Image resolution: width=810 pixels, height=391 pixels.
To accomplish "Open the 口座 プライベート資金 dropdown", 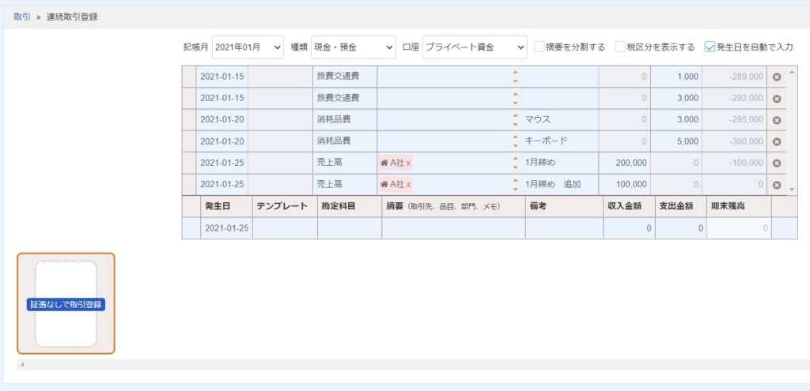I will [475, 47].
